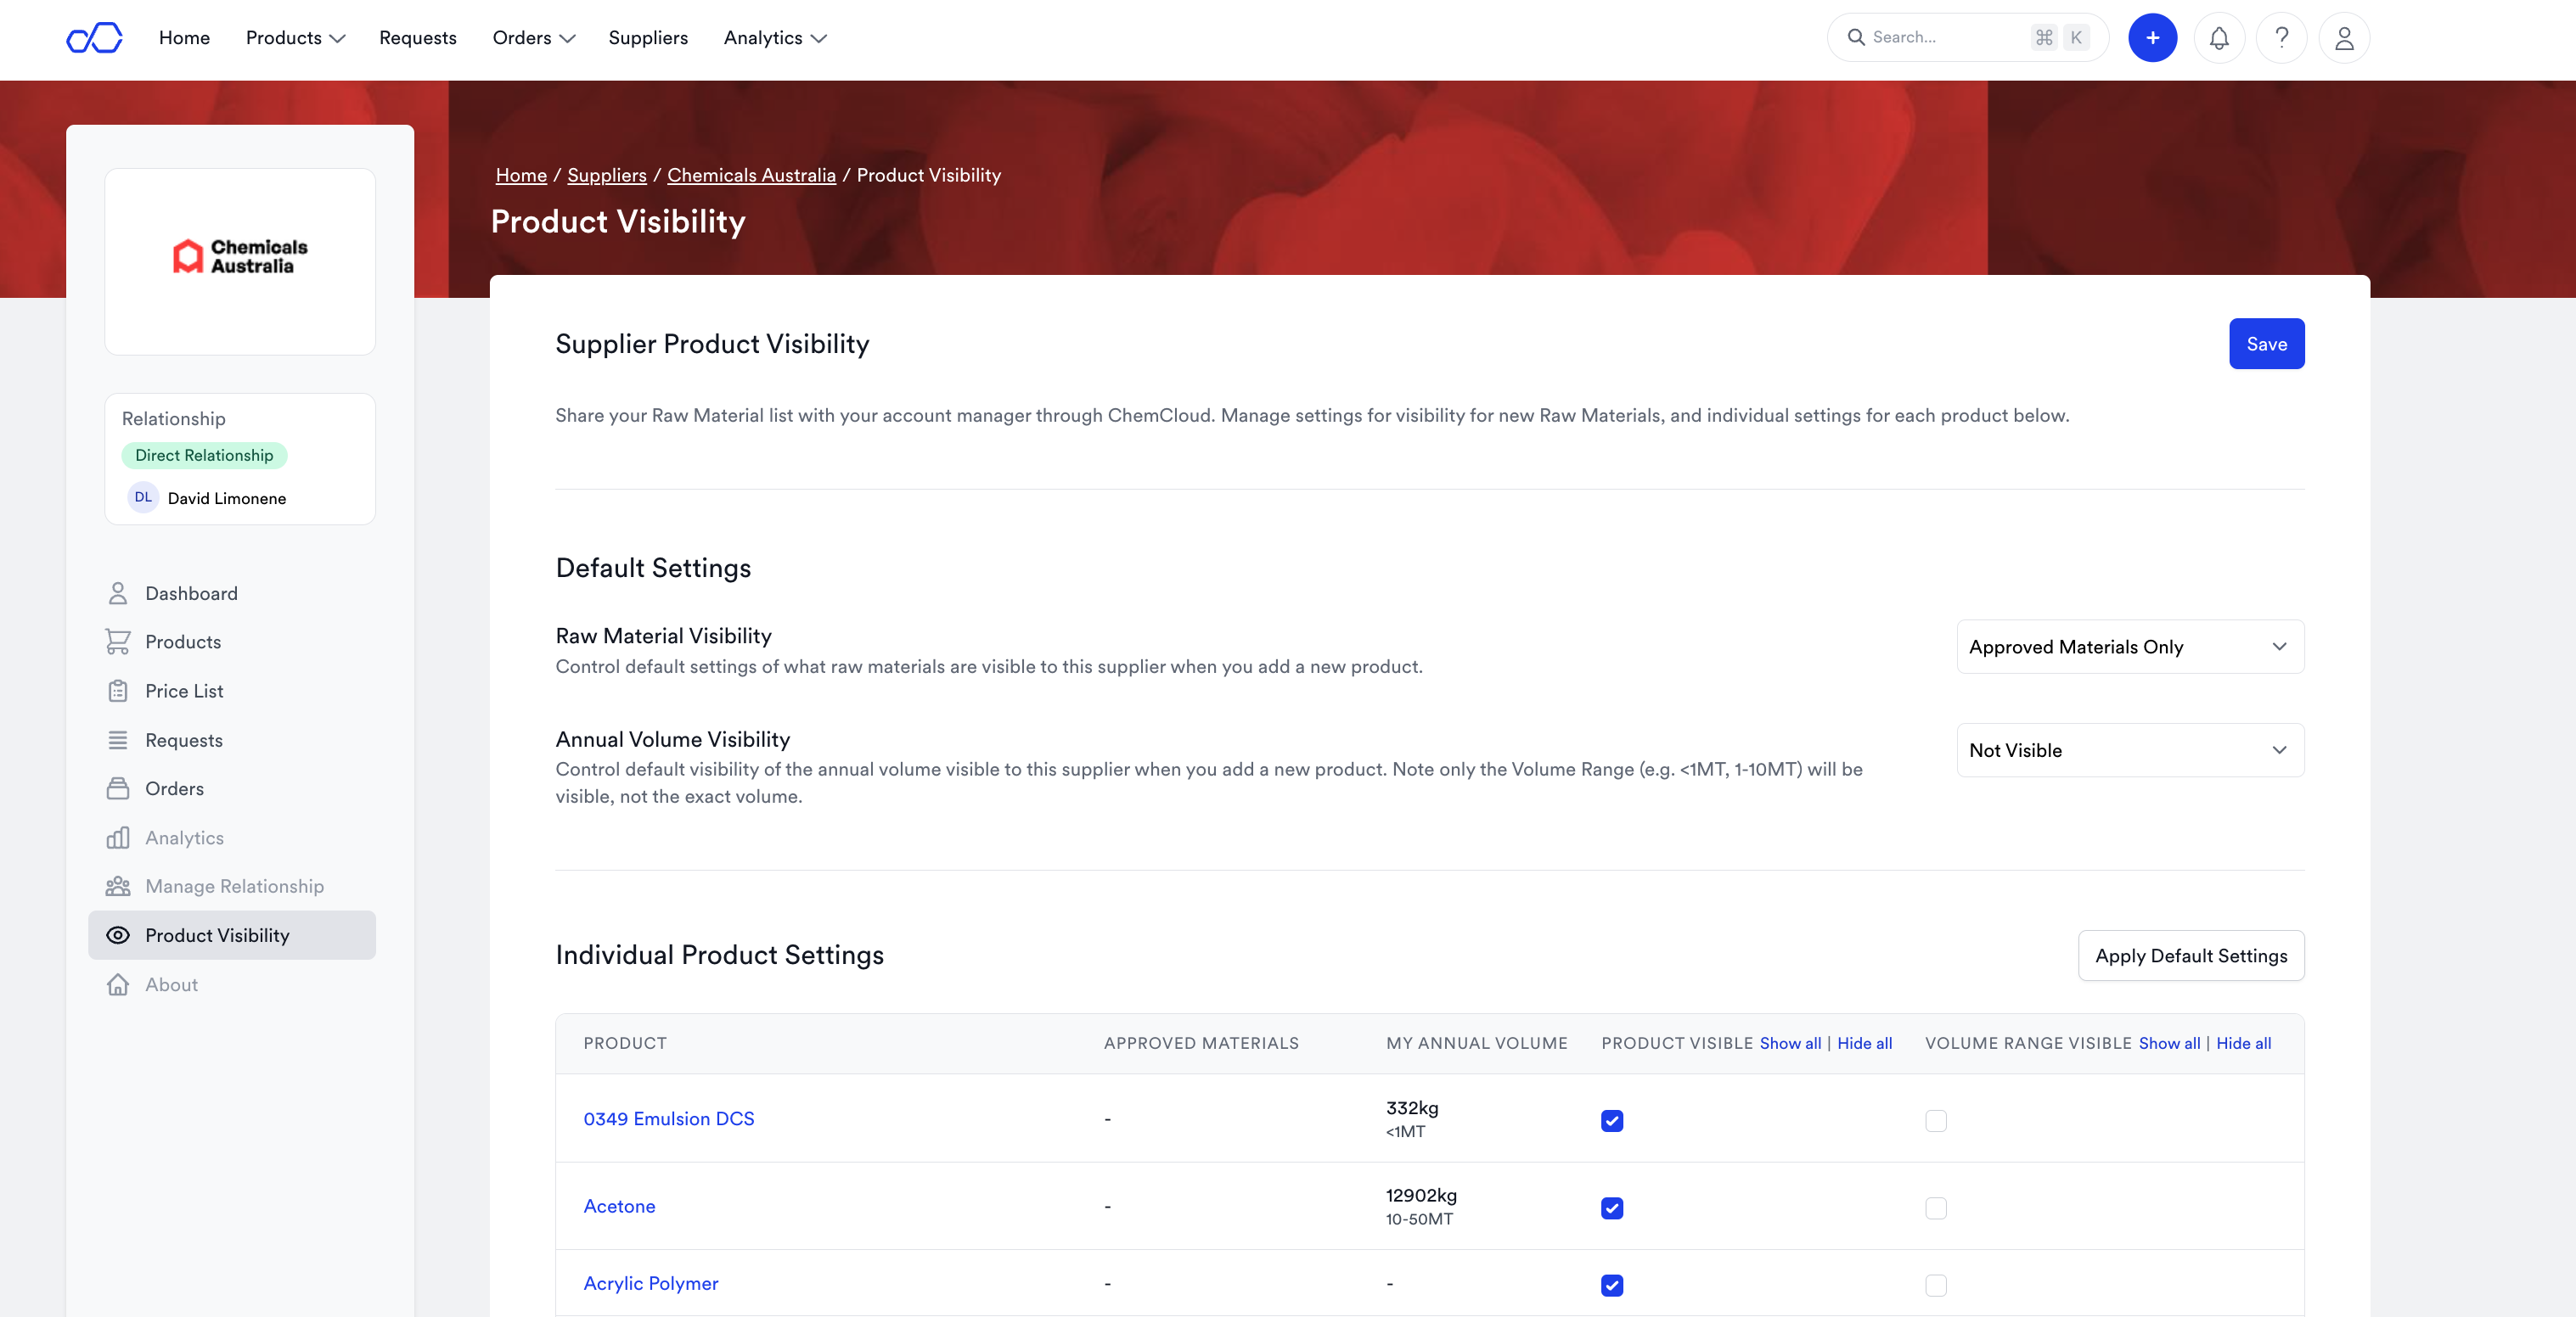Viewport: 2576px width, 1317px height.
Task: Expand the Products navigation dropdown
Action: coord(293,37)
